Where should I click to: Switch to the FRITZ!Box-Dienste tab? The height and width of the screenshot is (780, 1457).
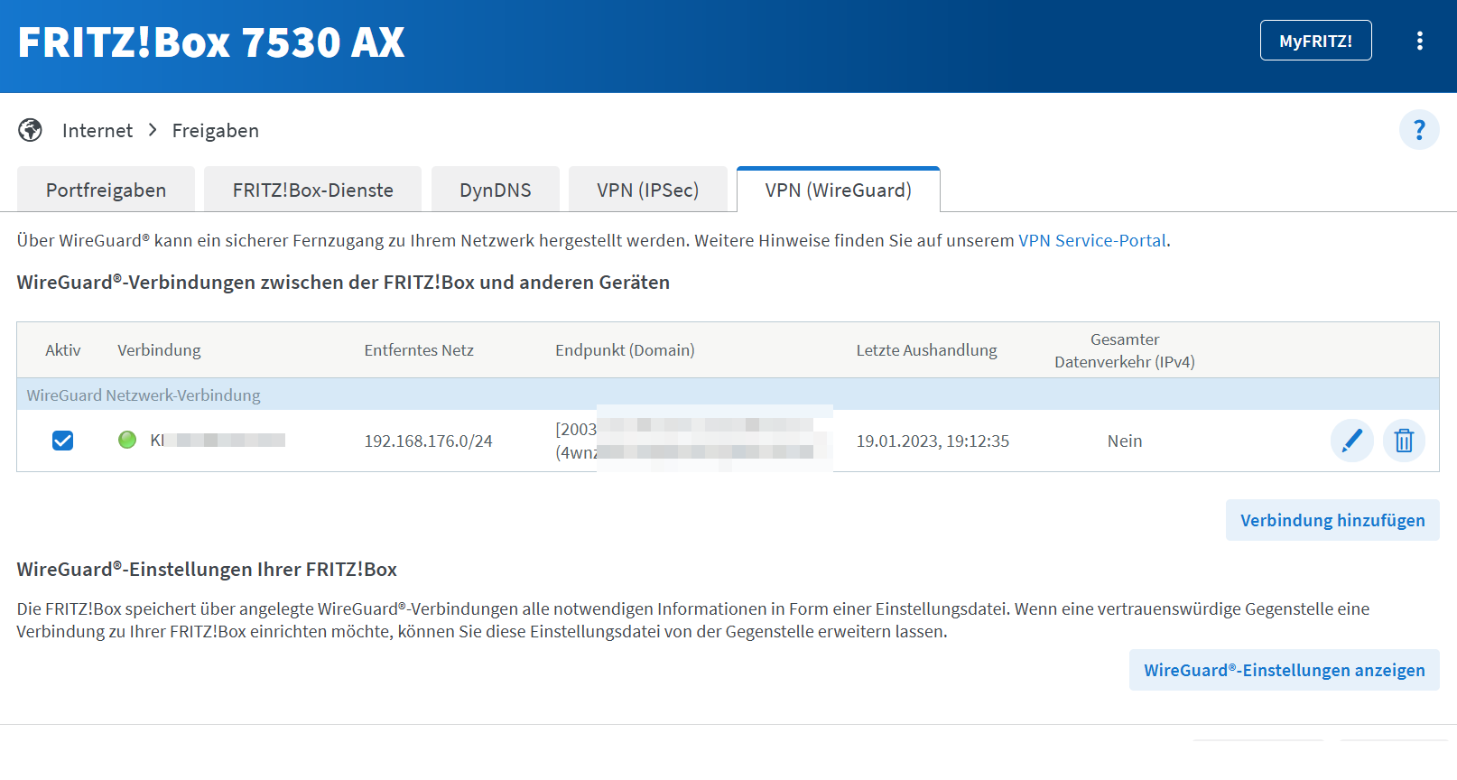click(x=312, y=190)
